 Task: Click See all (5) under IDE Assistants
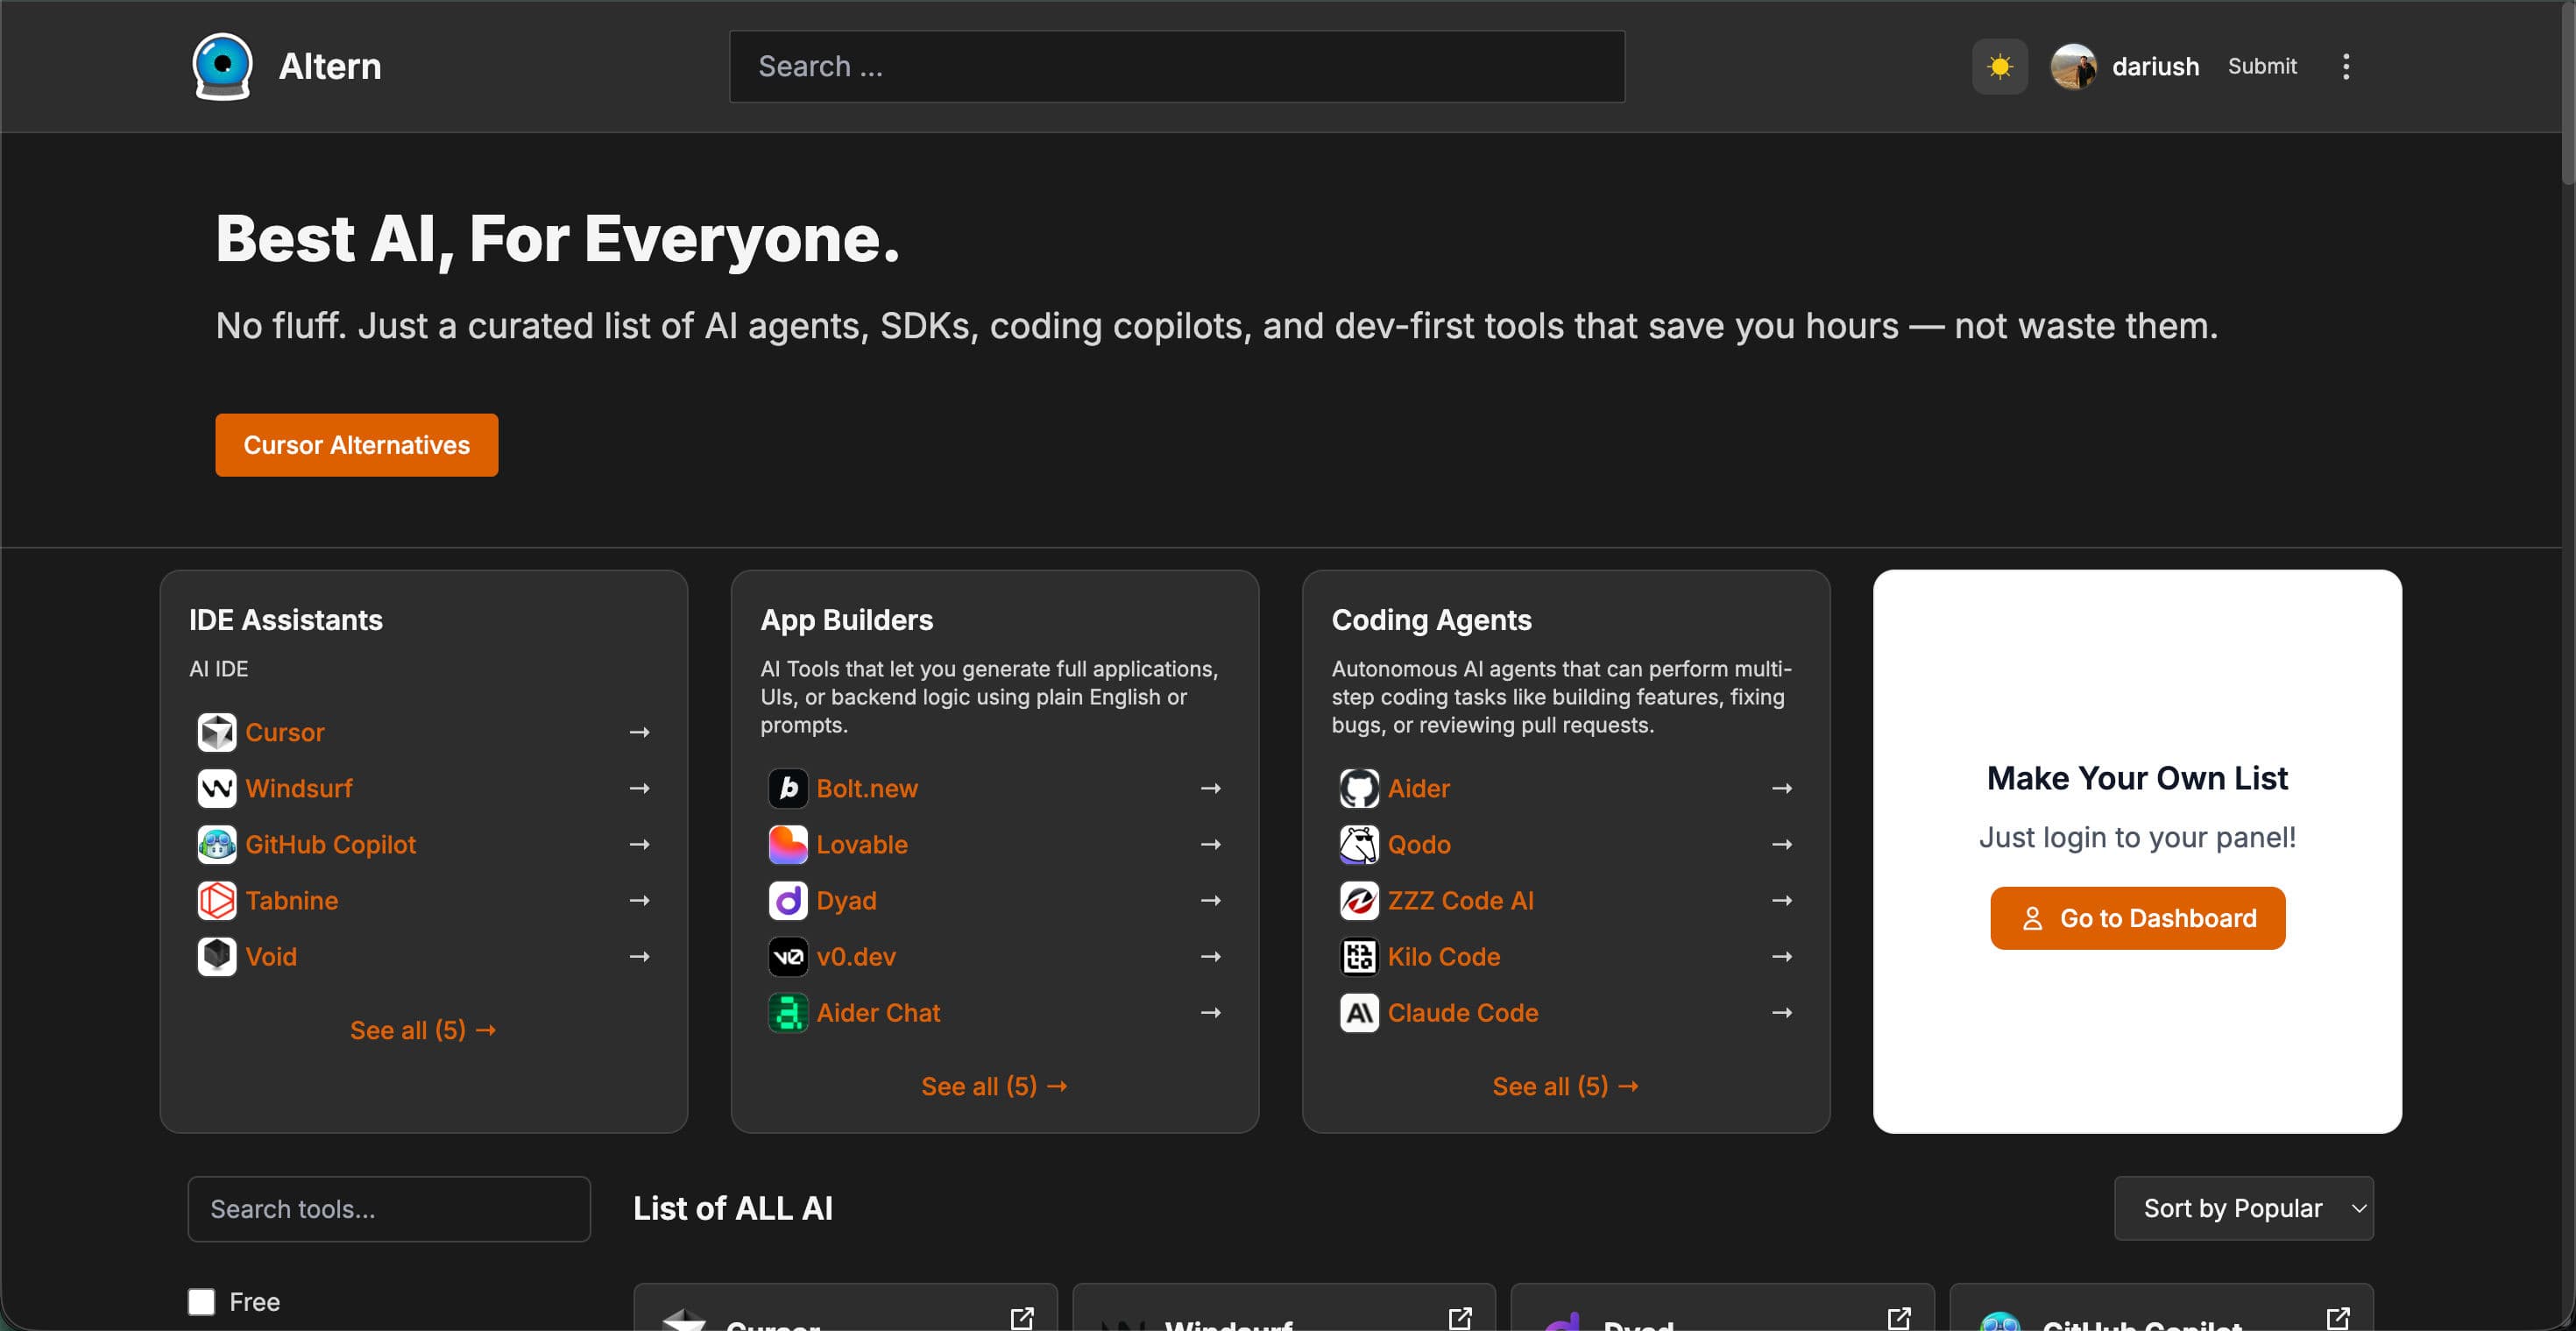point(423,1030)
